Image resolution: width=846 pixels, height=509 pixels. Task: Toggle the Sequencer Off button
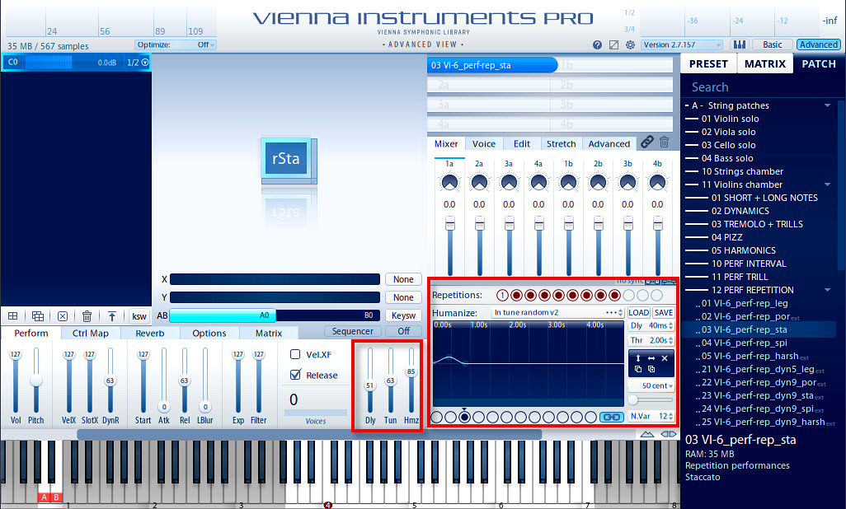coord(403,331)
